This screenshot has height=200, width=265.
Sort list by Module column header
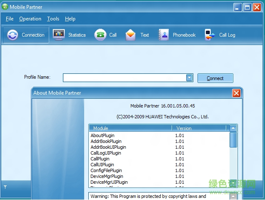click(x=130, y=128)
